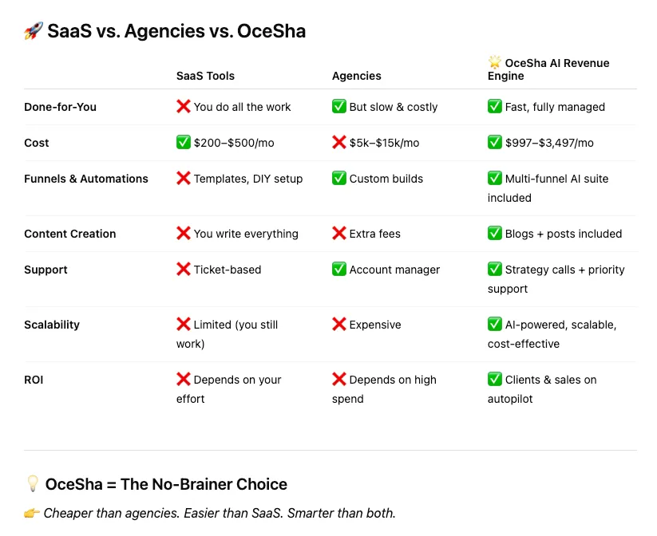Click the red X beside You do all the work
657x536 pixels.
[183, 106]
